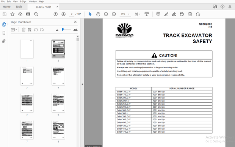Go to previous page arrow
Viewport: 235px width, 147px height.
coord(56,14)
